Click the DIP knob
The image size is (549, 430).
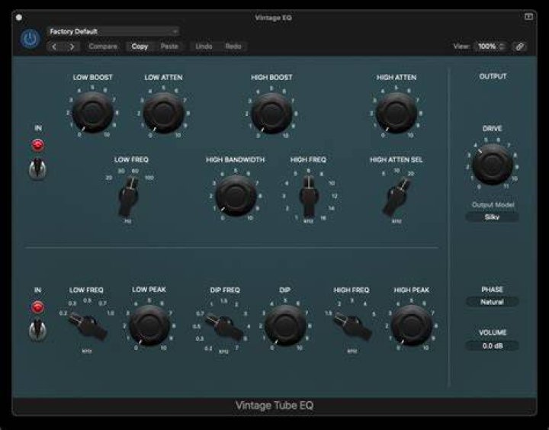285,326
